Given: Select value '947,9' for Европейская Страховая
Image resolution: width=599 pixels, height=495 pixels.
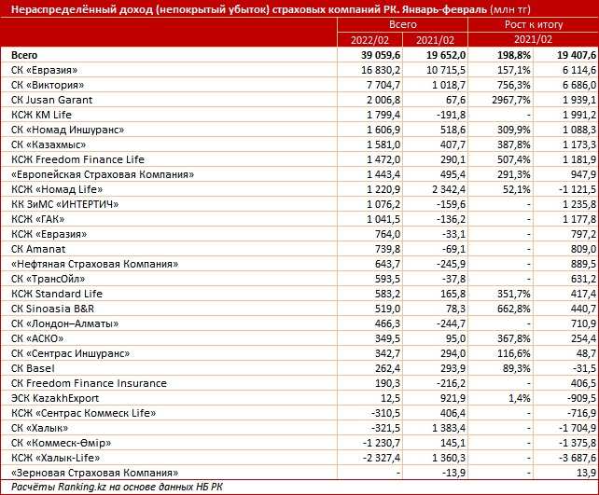Looking at the screenshot, I should click(583, 174).
